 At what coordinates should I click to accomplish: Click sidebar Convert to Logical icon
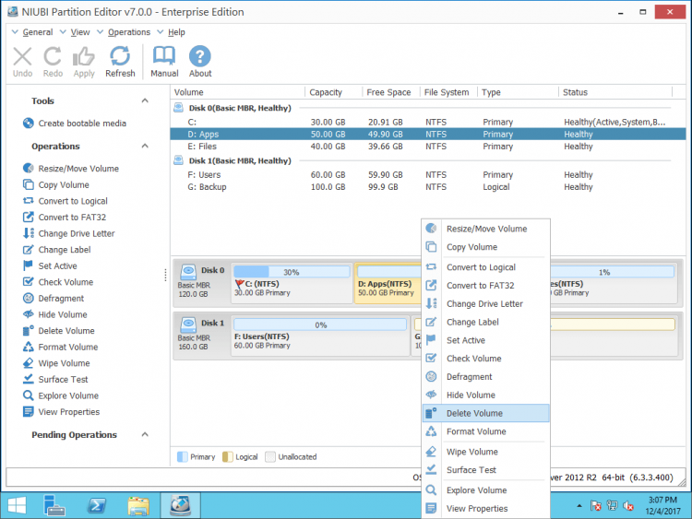point(29,201)
